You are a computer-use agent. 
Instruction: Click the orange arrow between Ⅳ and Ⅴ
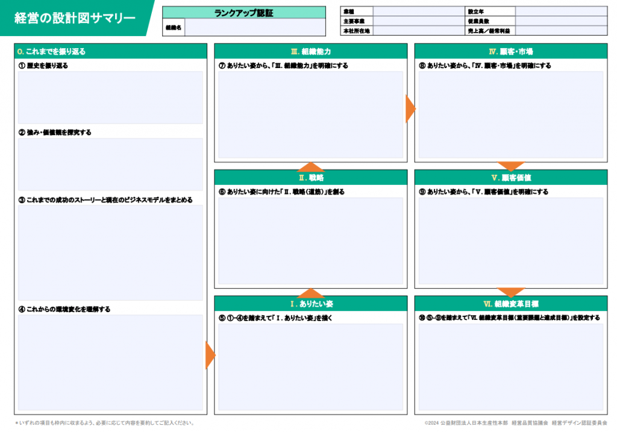point(511,166)
